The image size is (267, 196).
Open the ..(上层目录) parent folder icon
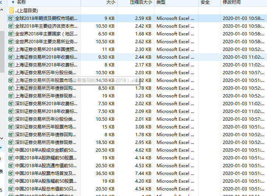tap(11, 11)
